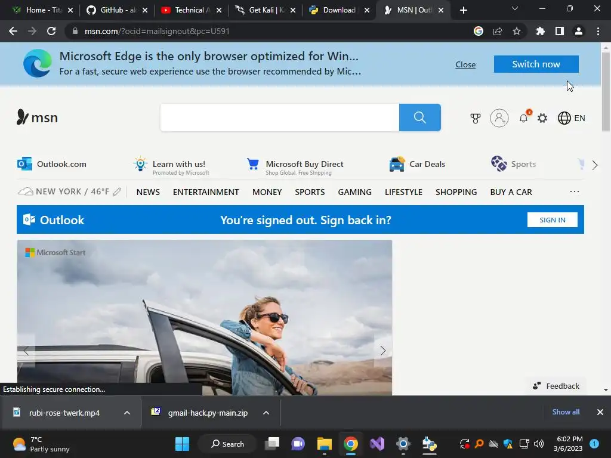The image size is (611, 458).
Task: Open File Explorer from the taskbar
Action: [324, 444]
